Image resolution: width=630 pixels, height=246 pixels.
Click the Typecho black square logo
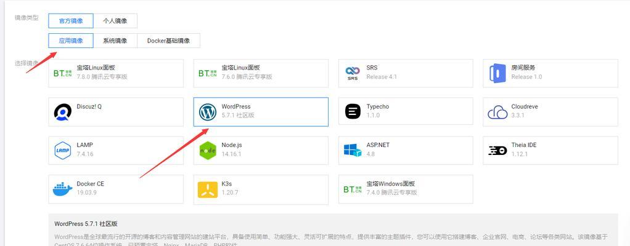point(353,111)
